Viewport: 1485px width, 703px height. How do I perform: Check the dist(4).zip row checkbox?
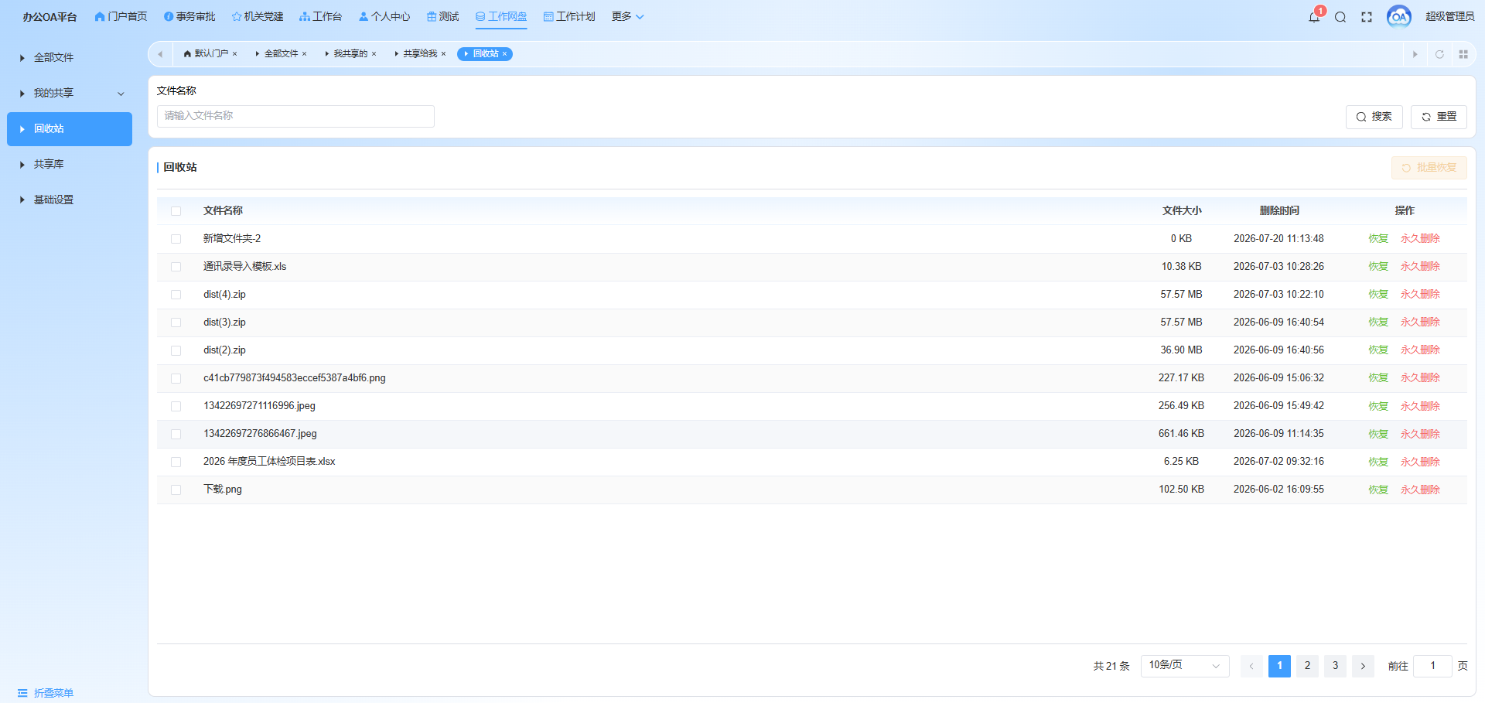coord(176,295)
